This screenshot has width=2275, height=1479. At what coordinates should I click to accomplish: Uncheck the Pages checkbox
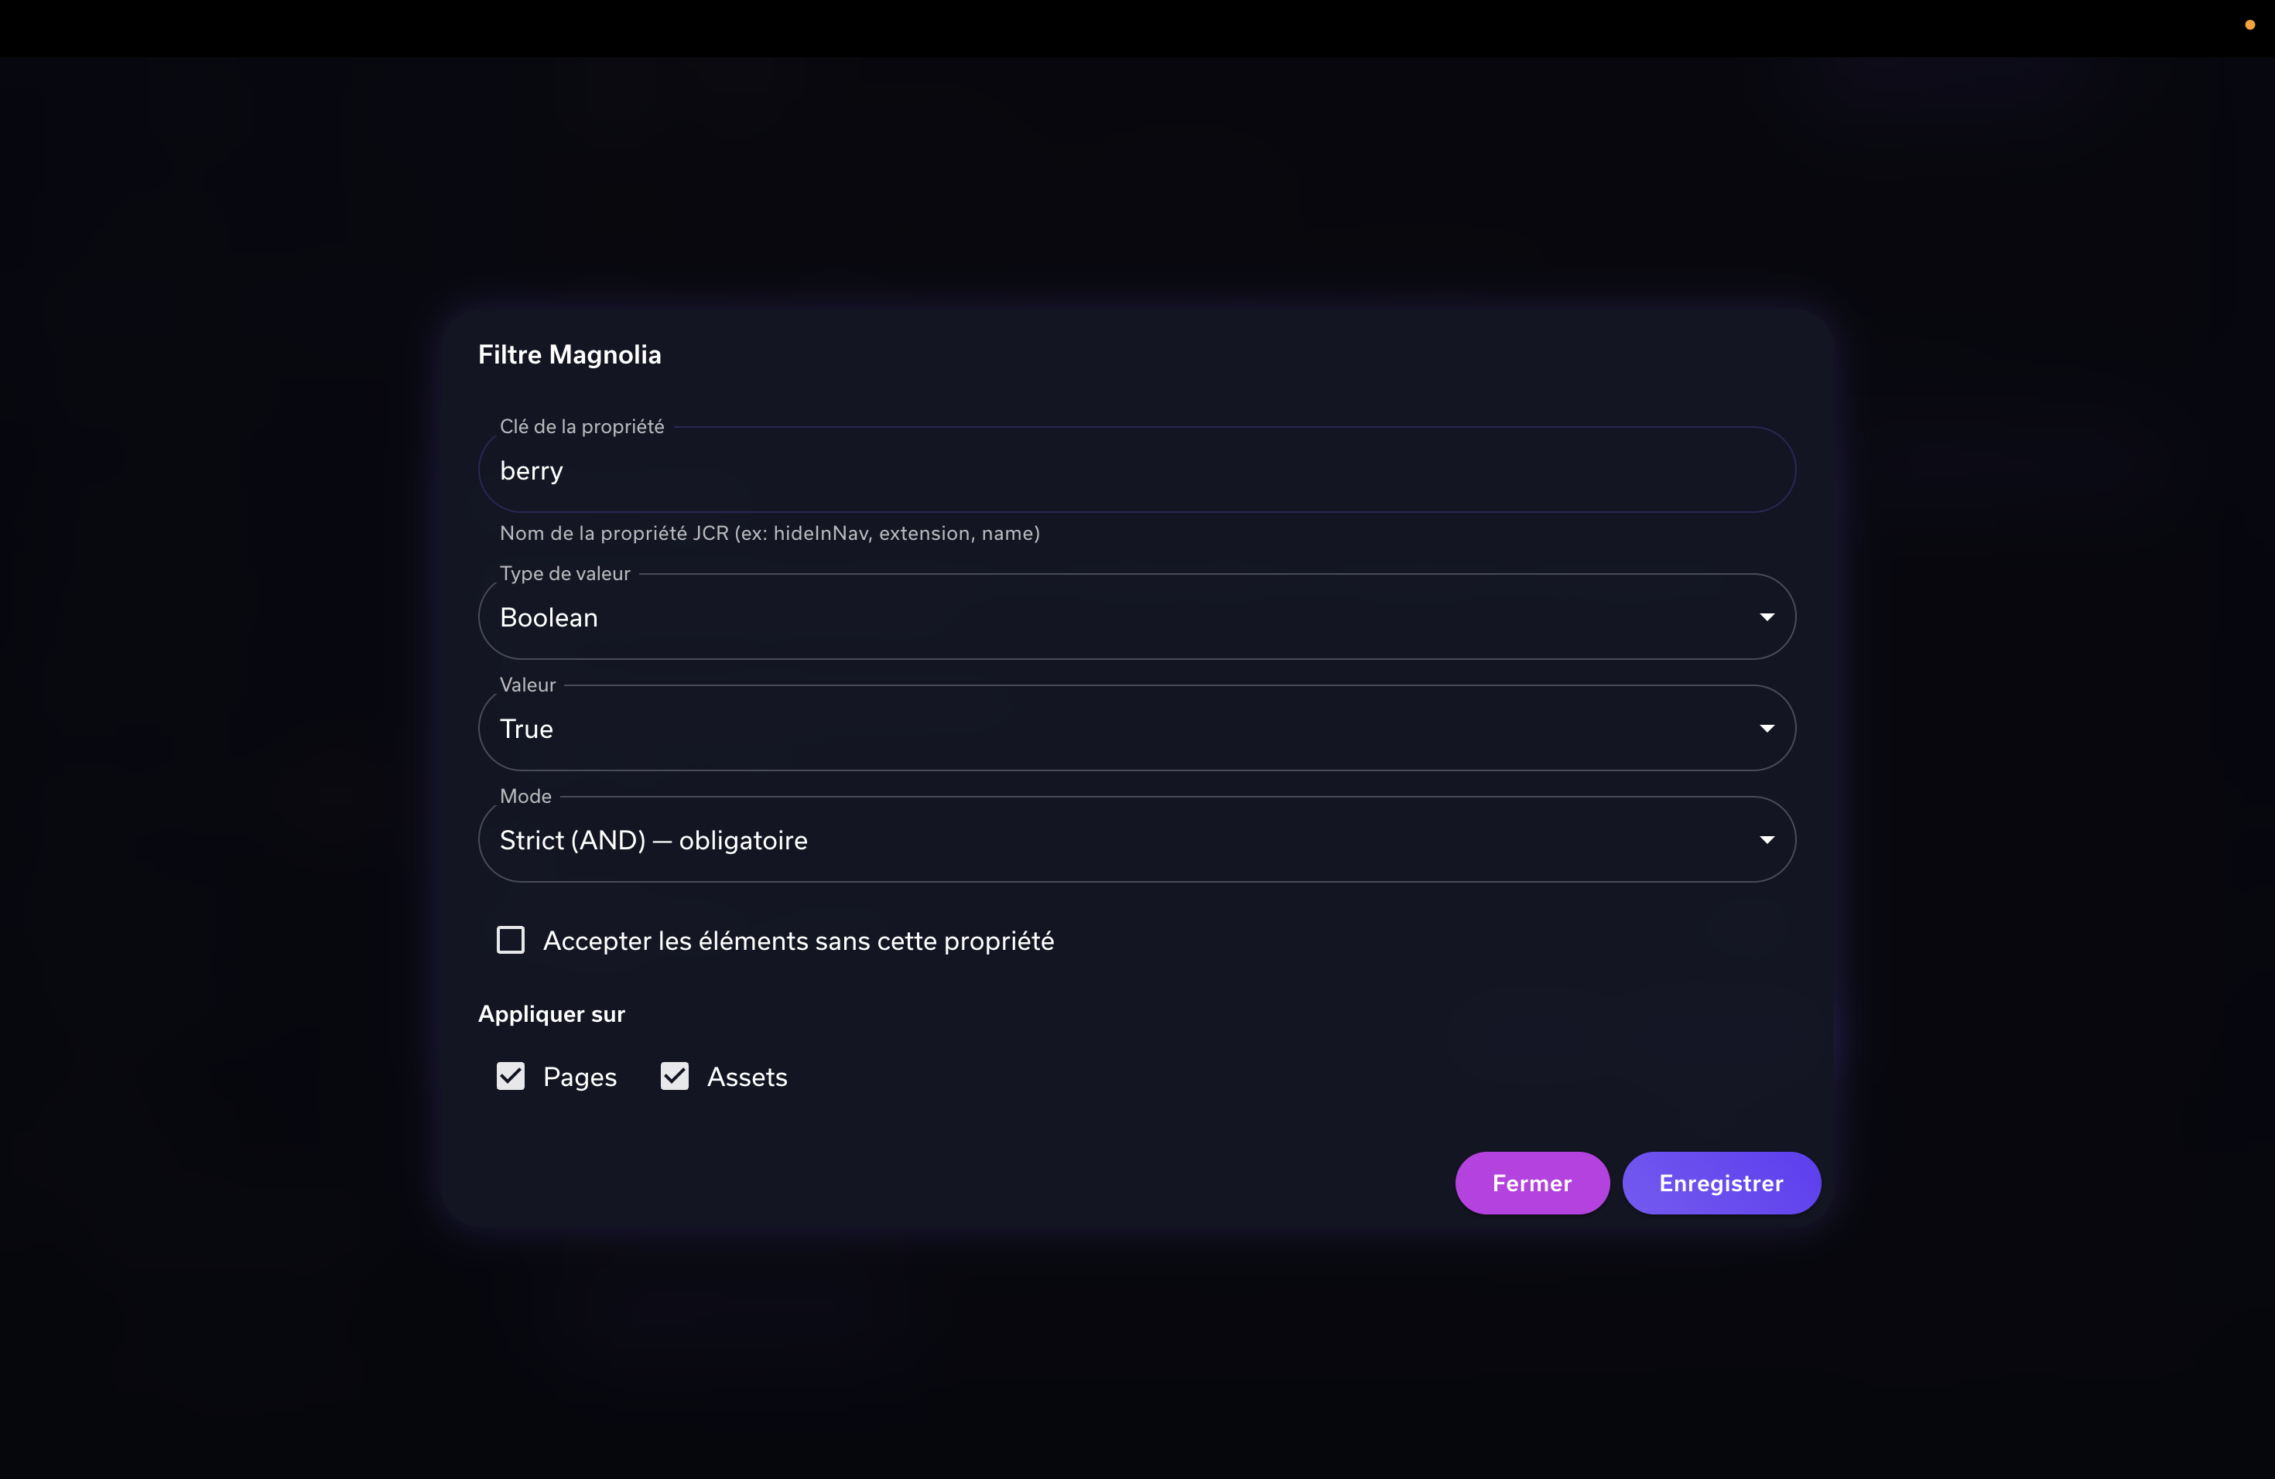511,1076
